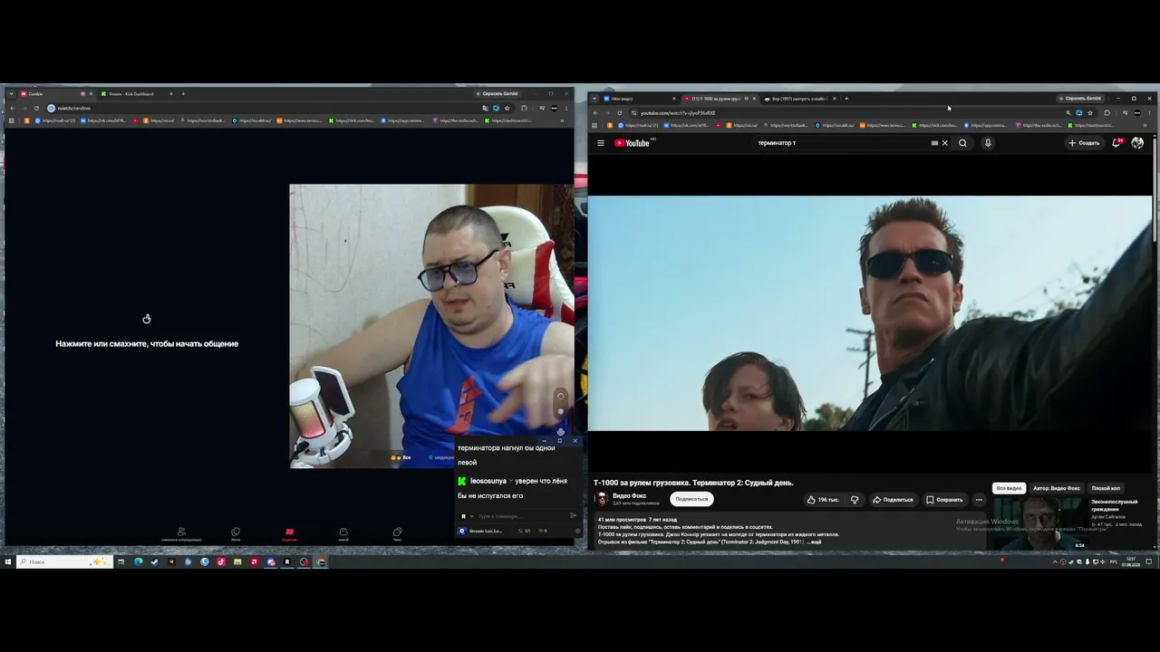Open the taskbar clock and date
1160x652 pixels.
coord(1131,562)
